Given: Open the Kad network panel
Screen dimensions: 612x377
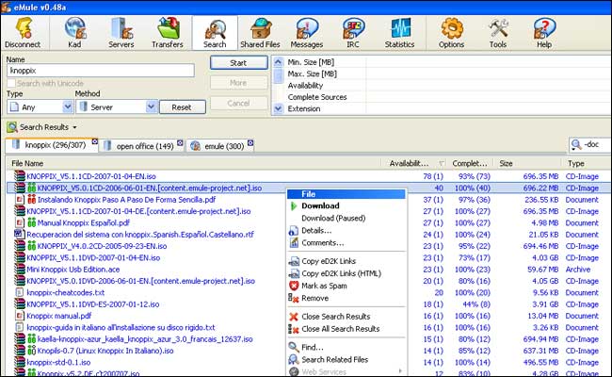Looking at the screenshot, I should point(75,31).
